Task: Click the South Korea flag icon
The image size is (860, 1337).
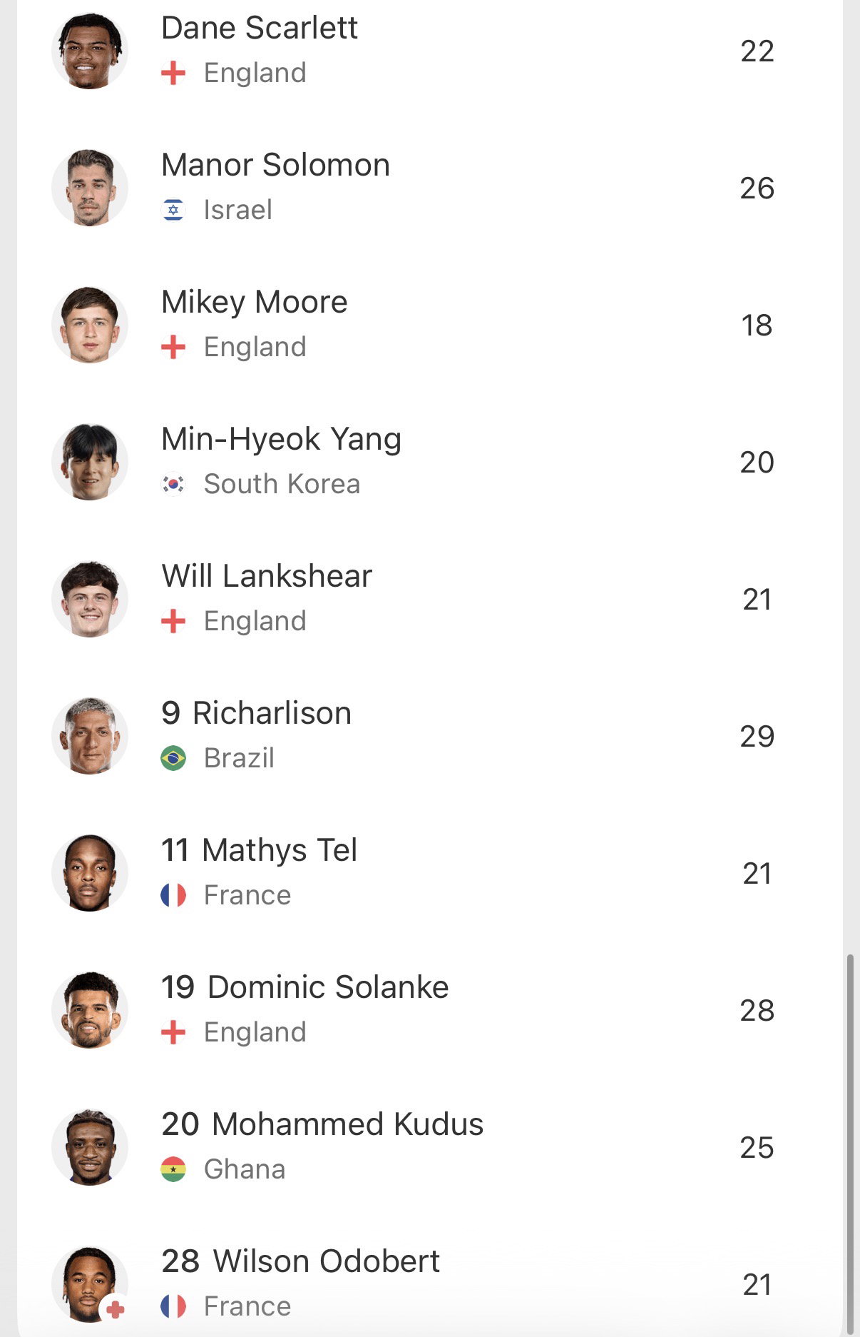Action: click(x=173, y=484)
